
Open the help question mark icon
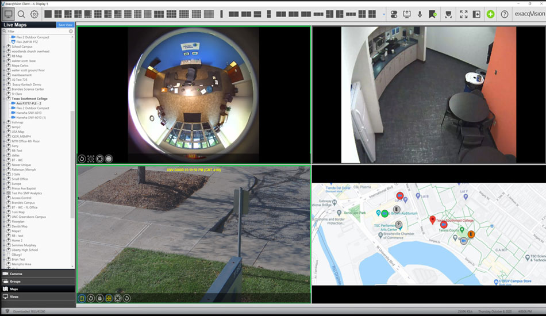tap(505, 14)
